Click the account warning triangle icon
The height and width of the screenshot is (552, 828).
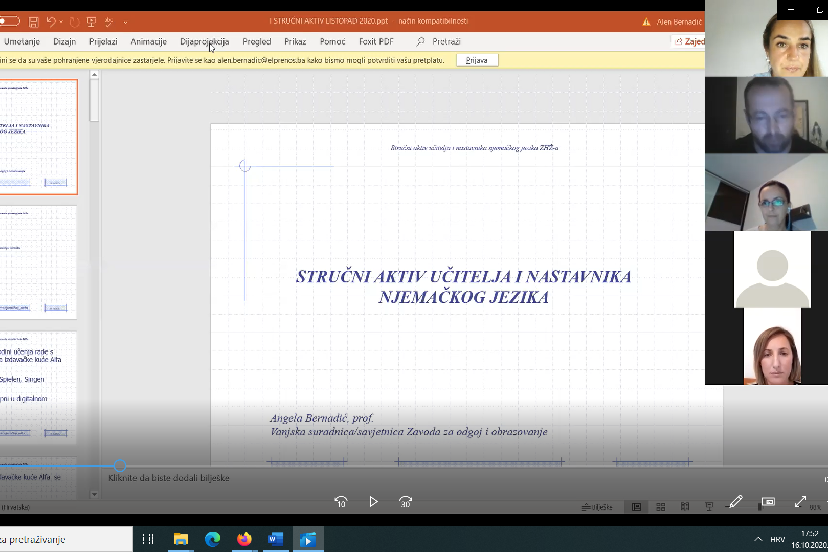click(x=646, y=21)
